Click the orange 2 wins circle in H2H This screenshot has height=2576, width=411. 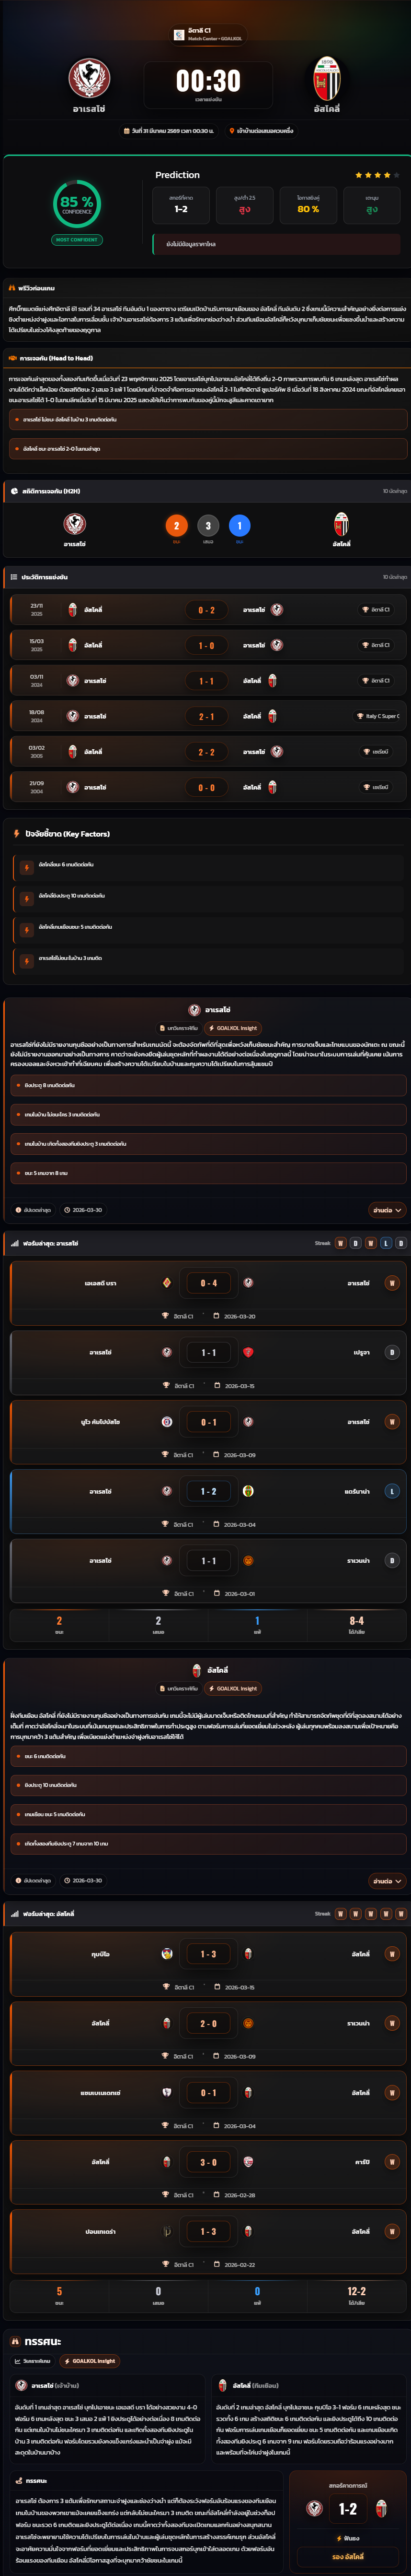(177, 525)
